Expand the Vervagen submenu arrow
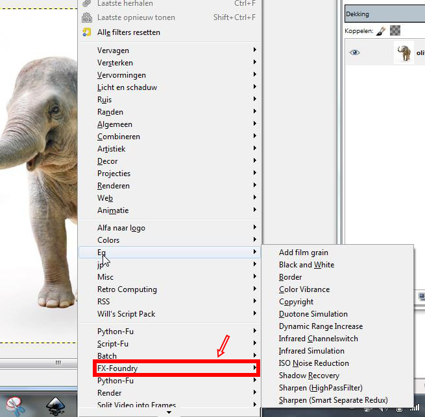This screenshot has height=417, width=425. (255, 51)
